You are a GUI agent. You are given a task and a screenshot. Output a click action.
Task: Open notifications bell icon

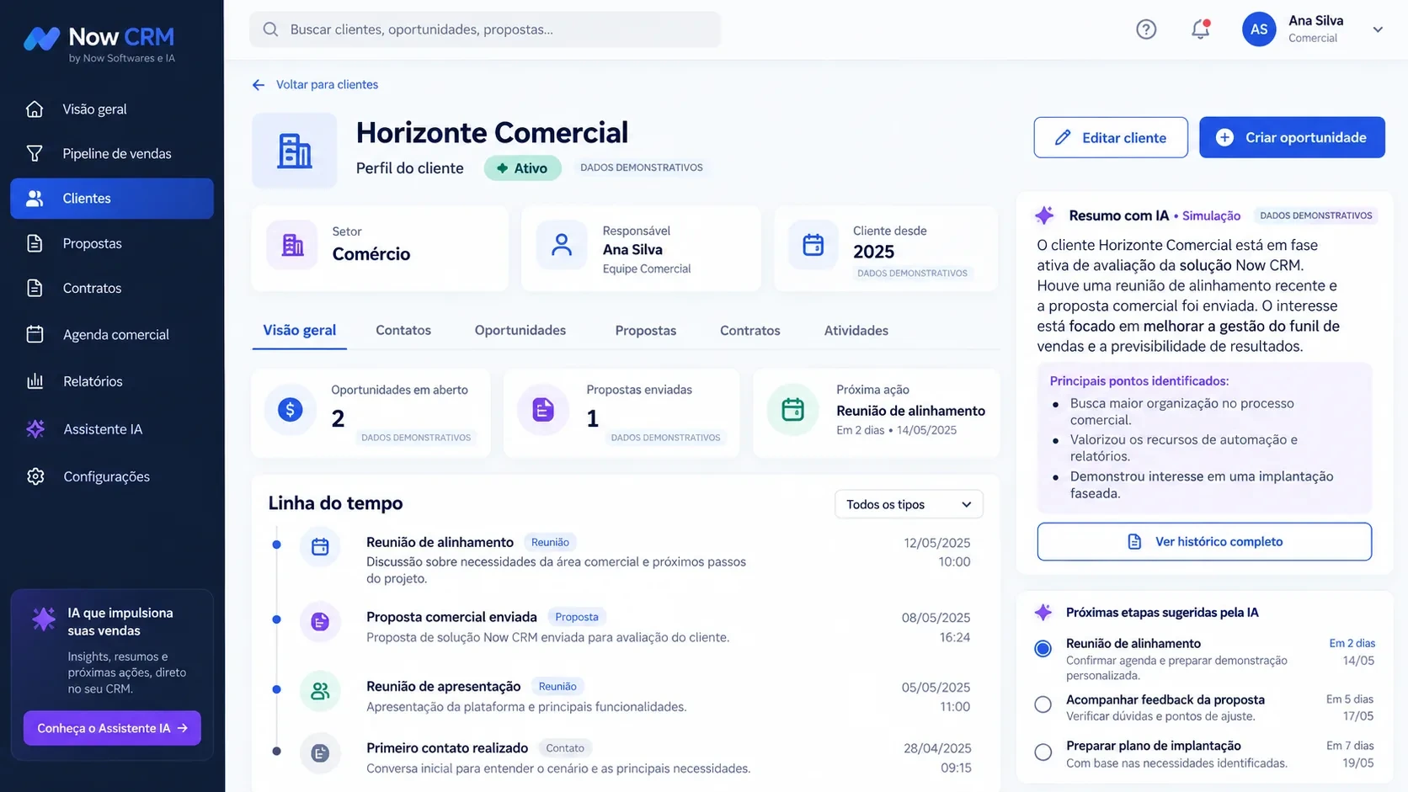[x=1200, y=29]
